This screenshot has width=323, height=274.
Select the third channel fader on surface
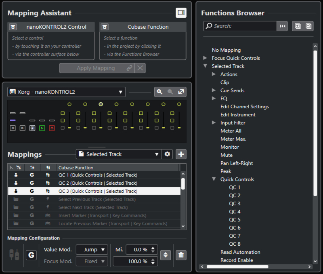point(101,120)
